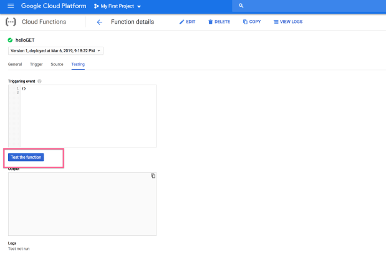Click the search magnifier icon
The width and height of the screenshot is (386, 265).
tap(241, 6)
